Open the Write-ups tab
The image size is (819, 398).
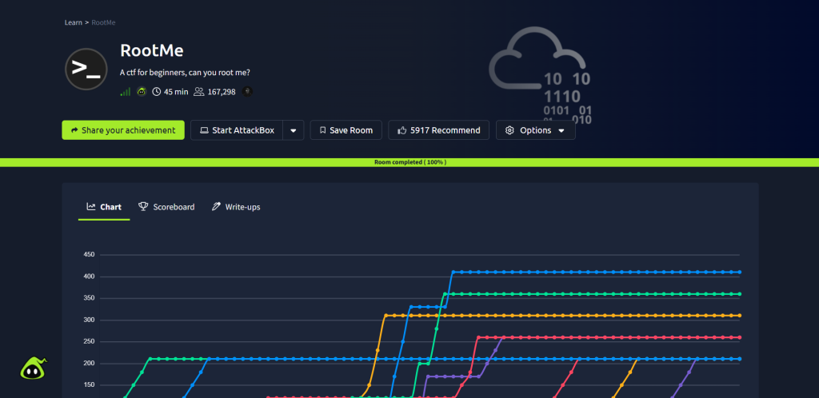(x=236, y=207)
